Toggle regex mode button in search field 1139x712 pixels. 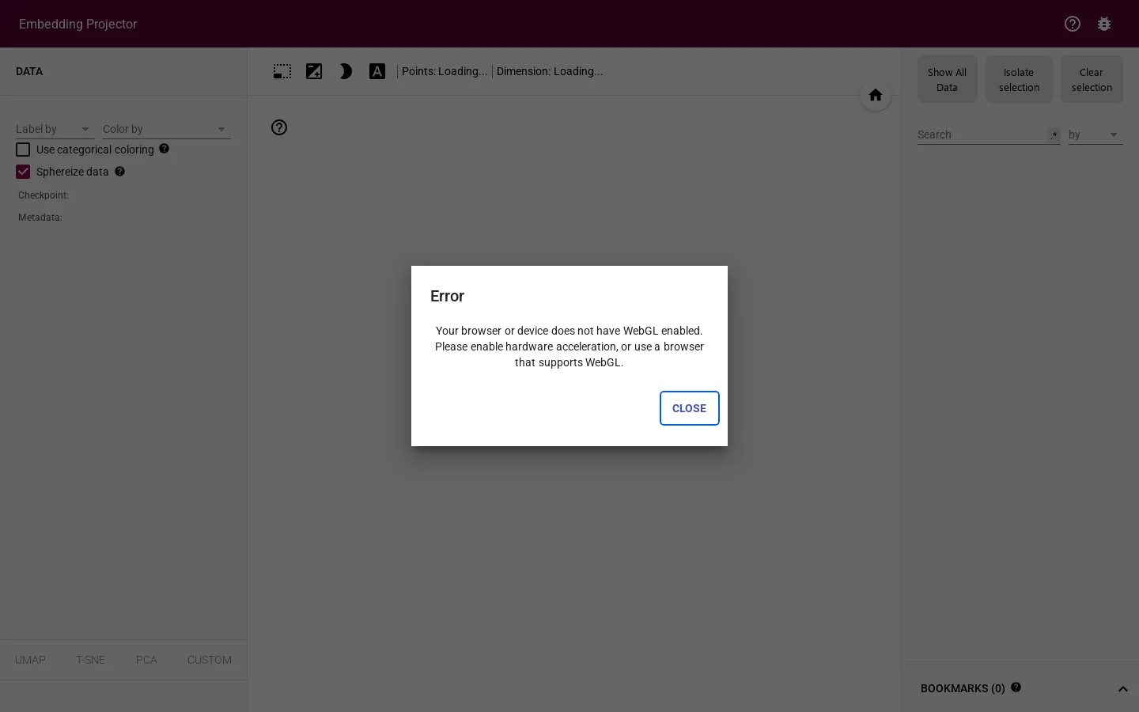click(1054, 135)
